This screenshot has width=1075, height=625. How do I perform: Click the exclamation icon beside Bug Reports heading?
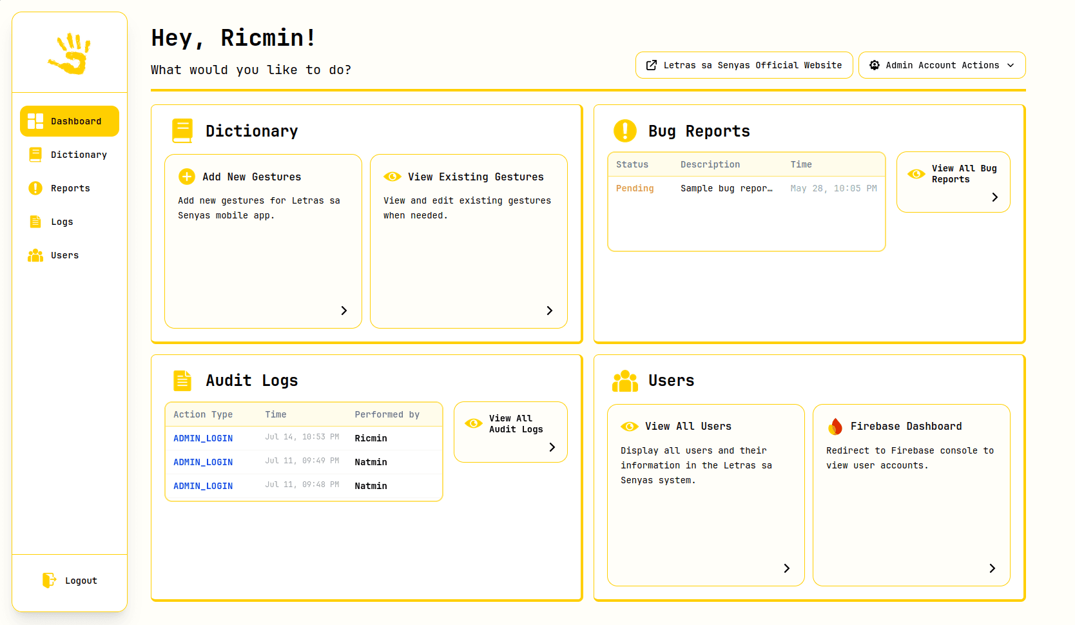click(x=625, y=131)
